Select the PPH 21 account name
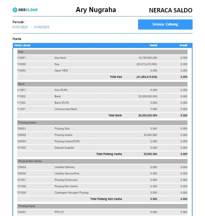This screenshot has height=216, width=205. [x=59, y=212]
